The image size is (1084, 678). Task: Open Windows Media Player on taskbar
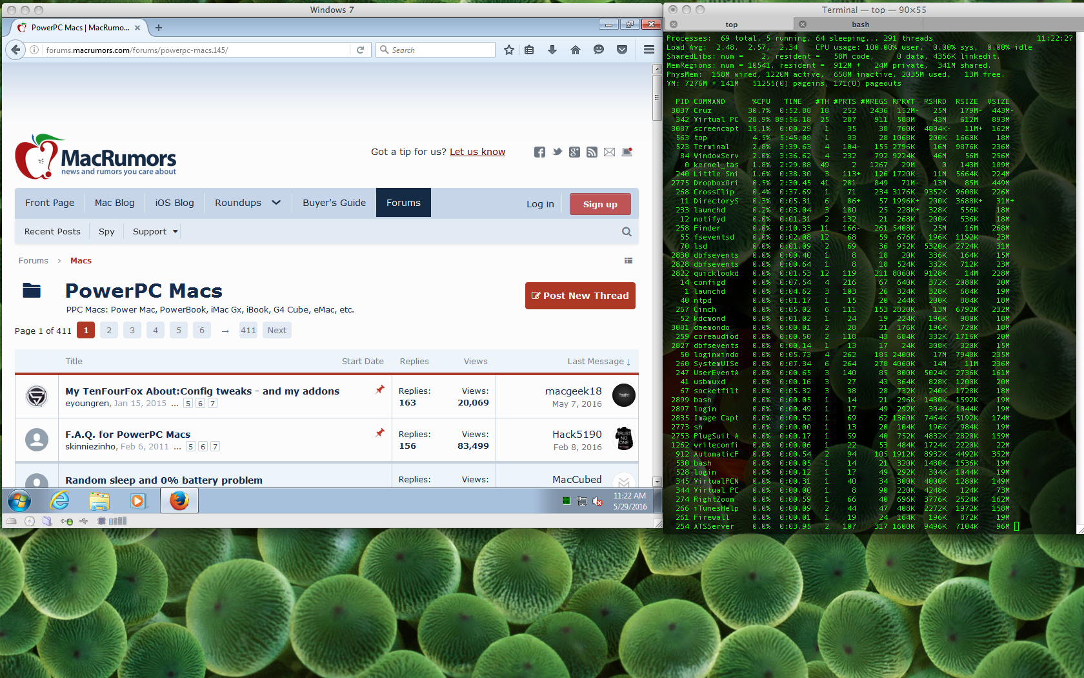[137, 501]
